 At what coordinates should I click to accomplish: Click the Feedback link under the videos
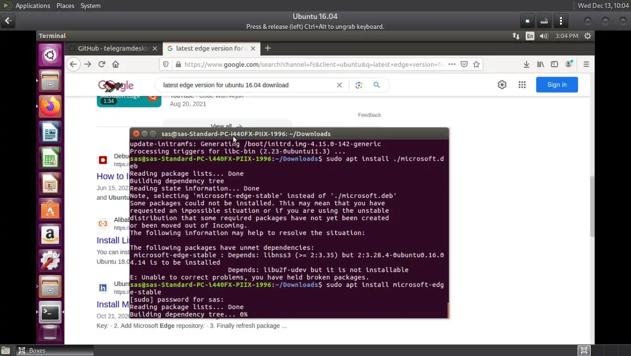click(369, 115)
